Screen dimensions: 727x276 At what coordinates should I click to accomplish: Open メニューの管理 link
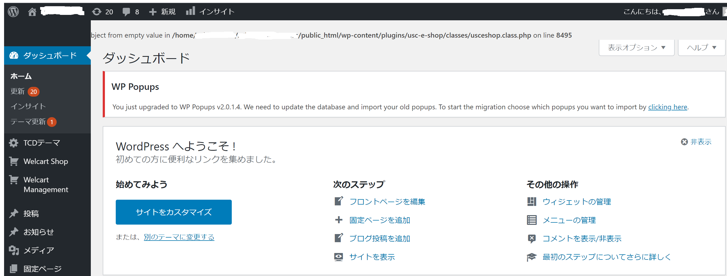(x=569, y=220)
